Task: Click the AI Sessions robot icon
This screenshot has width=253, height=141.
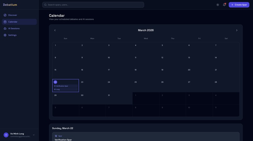Action: 5,29
